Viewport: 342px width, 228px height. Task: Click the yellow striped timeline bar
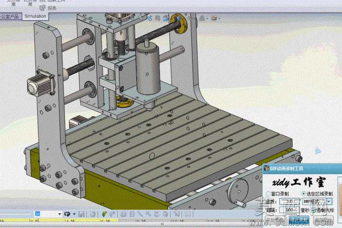pyautogui.click(x=59, y=220)
